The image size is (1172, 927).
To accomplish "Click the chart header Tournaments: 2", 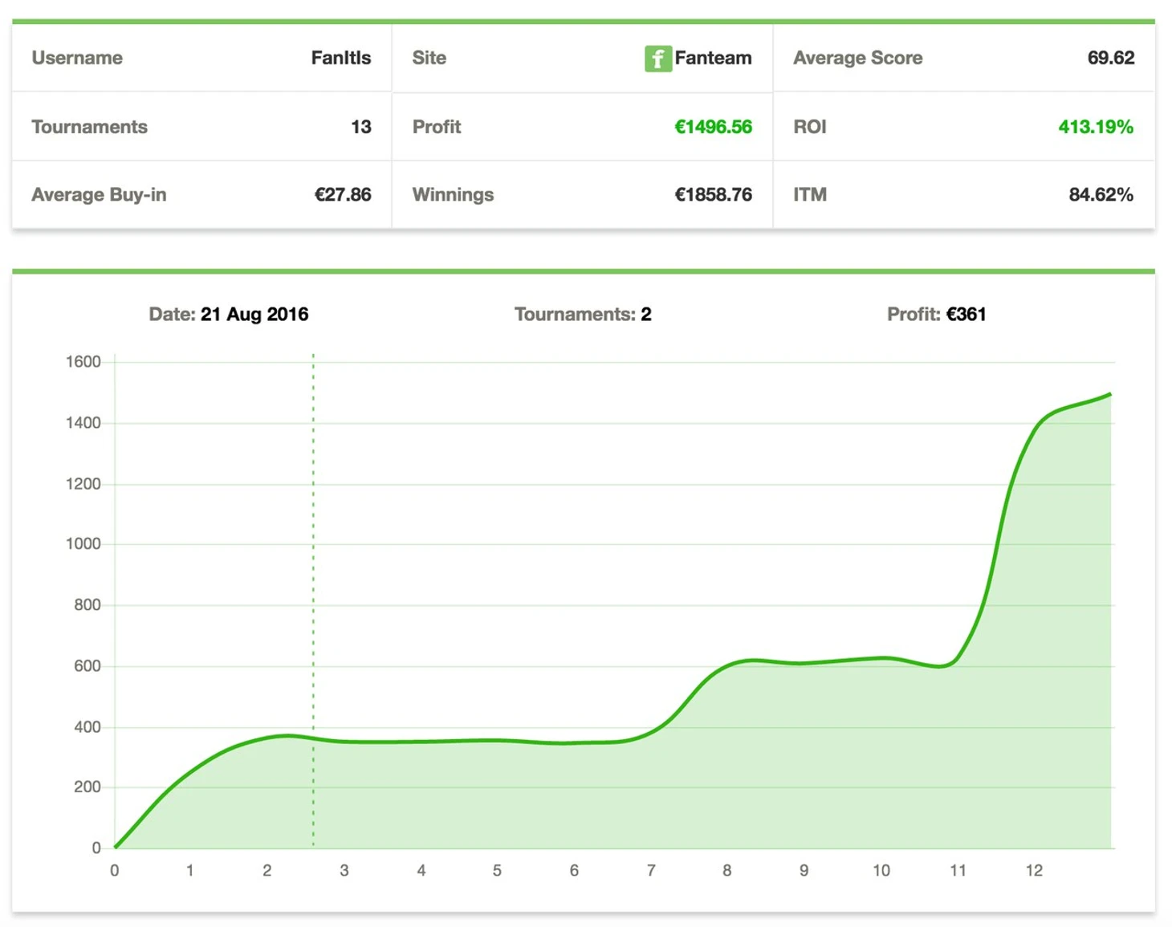I will point(583,315).
